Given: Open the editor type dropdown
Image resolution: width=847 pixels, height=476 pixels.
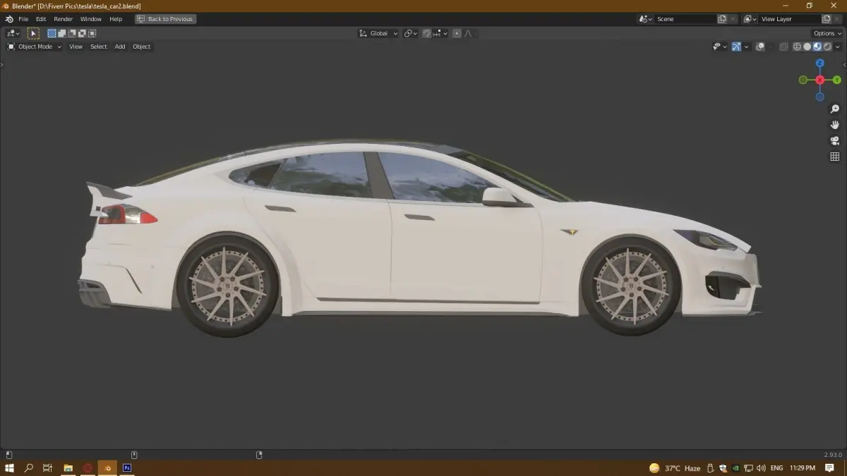Looking at the screenshot, I should (x=13, y=33).
